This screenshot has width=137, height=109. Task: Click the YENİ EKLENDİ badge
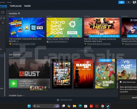click(105, 60)
